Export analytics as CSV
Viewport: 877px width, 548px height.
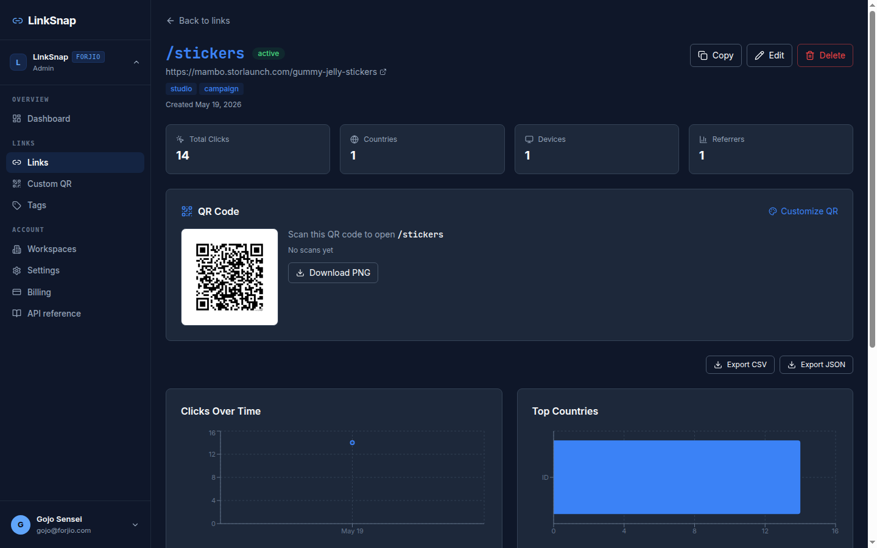coord(740,365)
